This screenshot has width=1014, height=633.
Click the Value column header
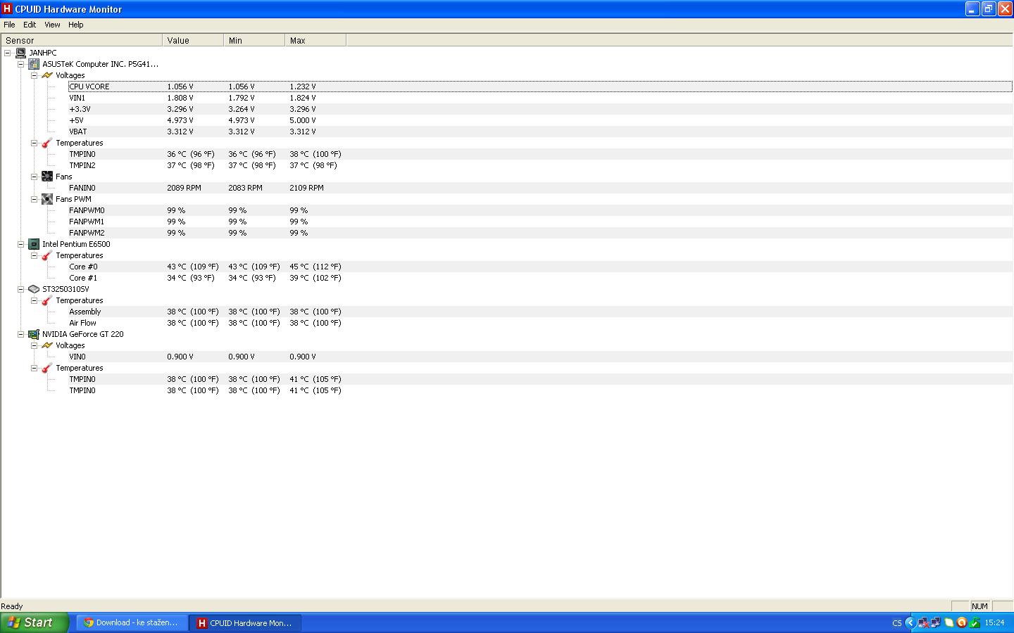tap(193, 40)
